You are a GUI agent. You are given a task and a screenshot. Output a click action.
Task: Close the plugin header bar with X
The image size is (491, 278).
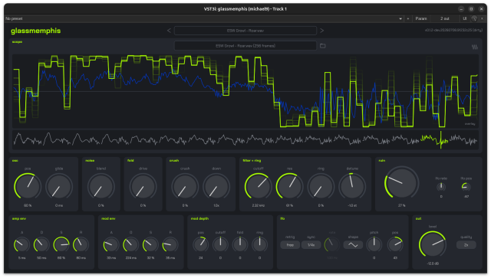pos(482,18)
